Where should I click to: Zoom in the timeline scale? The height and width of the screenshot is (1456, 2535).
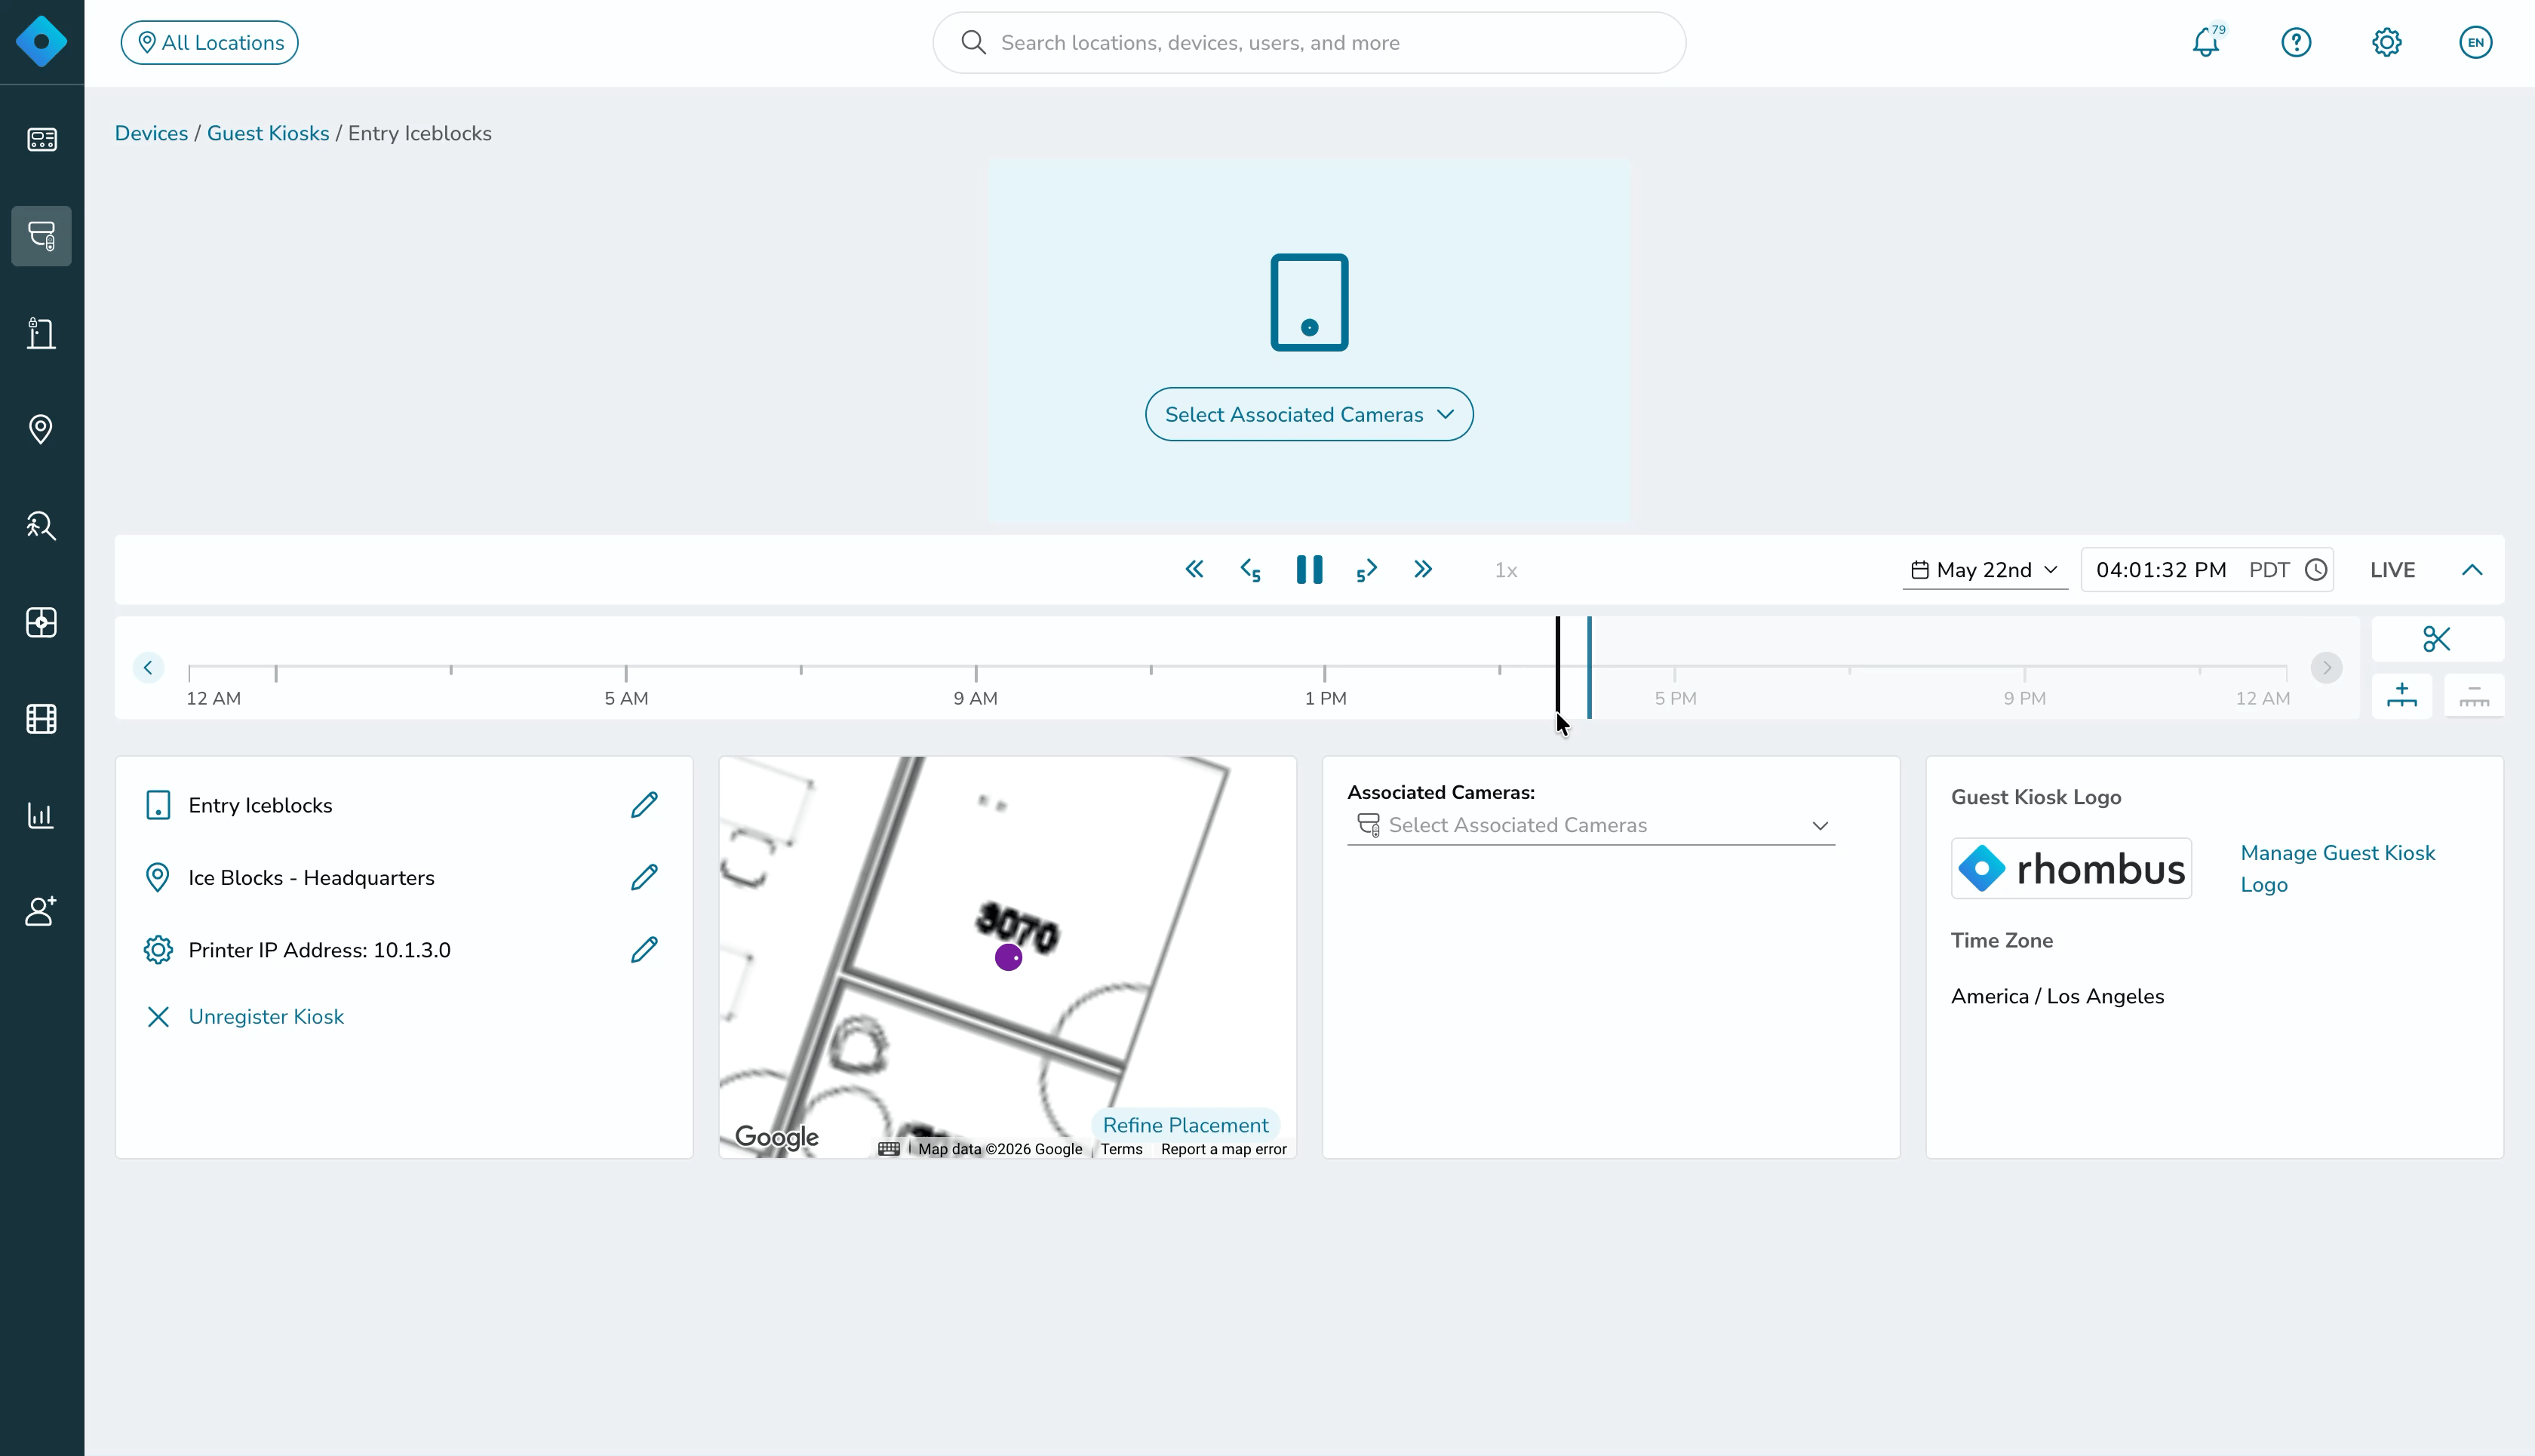tap(2402, 695)
